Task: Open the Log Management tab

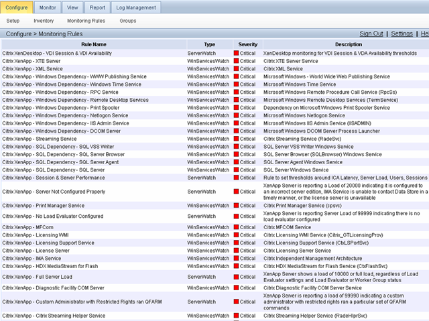Action: click(x=136, y=7)
